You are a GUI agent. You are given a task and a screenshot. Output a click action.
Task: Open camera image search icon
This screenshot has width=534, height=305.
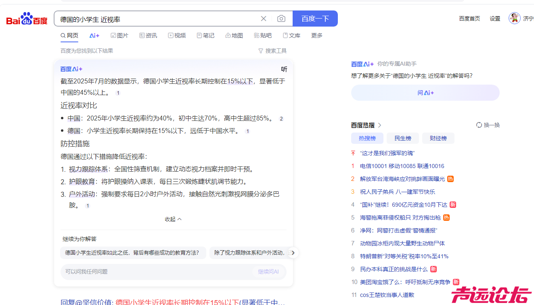pyautogui.click(x=281, y=19)
